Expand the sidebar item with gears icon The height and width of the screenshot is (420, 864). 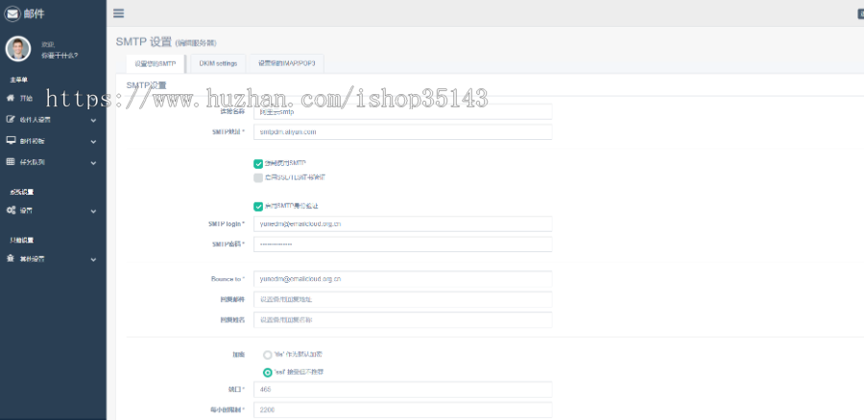point(93,210)
